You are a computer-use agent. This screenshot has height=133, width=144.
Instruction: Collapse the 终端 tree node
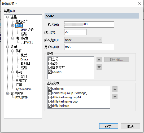[x=7, y=47]
